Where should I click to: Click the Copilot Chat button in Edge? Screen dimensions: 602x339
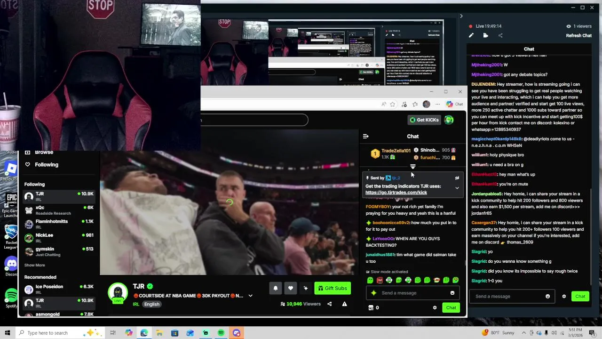pyautogui.click(x=454, y=104)
